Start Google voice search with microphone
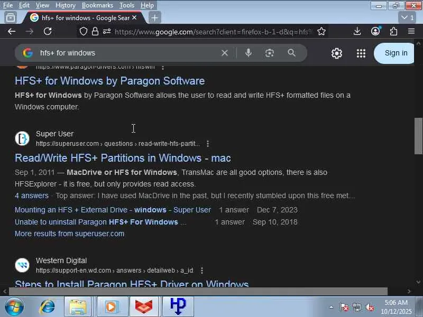 249,53
